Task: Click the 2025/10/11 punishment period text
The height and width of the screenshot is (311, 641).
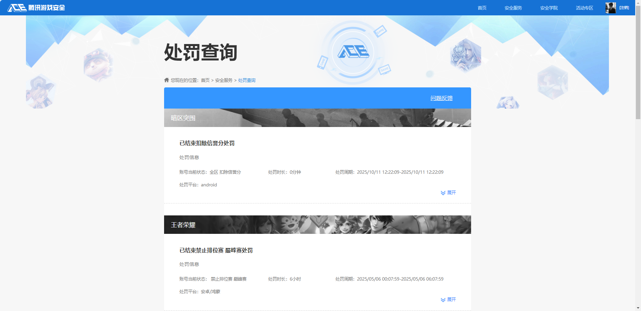Action: pyautogui.click(x=389, y=172)
